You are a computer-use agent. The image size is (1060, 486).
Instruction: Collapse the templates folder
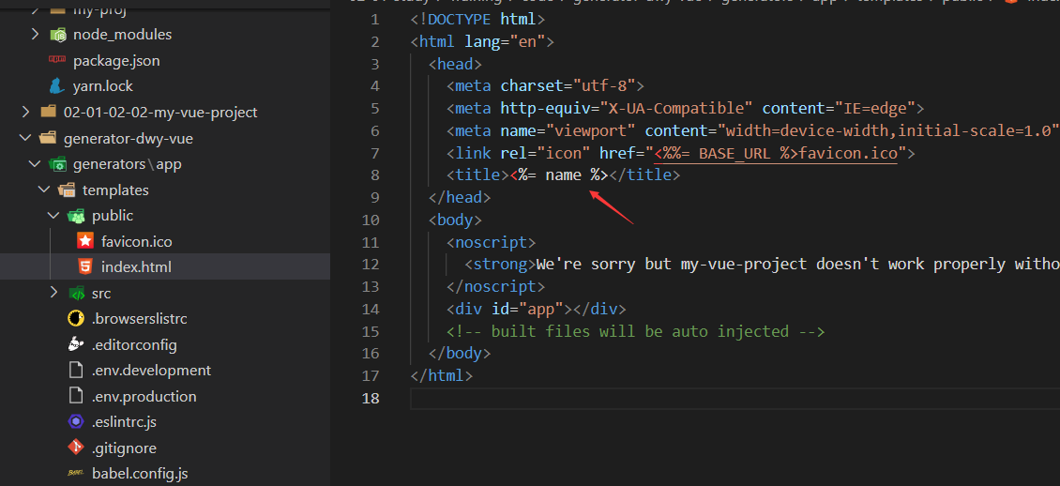coord(44,190)
